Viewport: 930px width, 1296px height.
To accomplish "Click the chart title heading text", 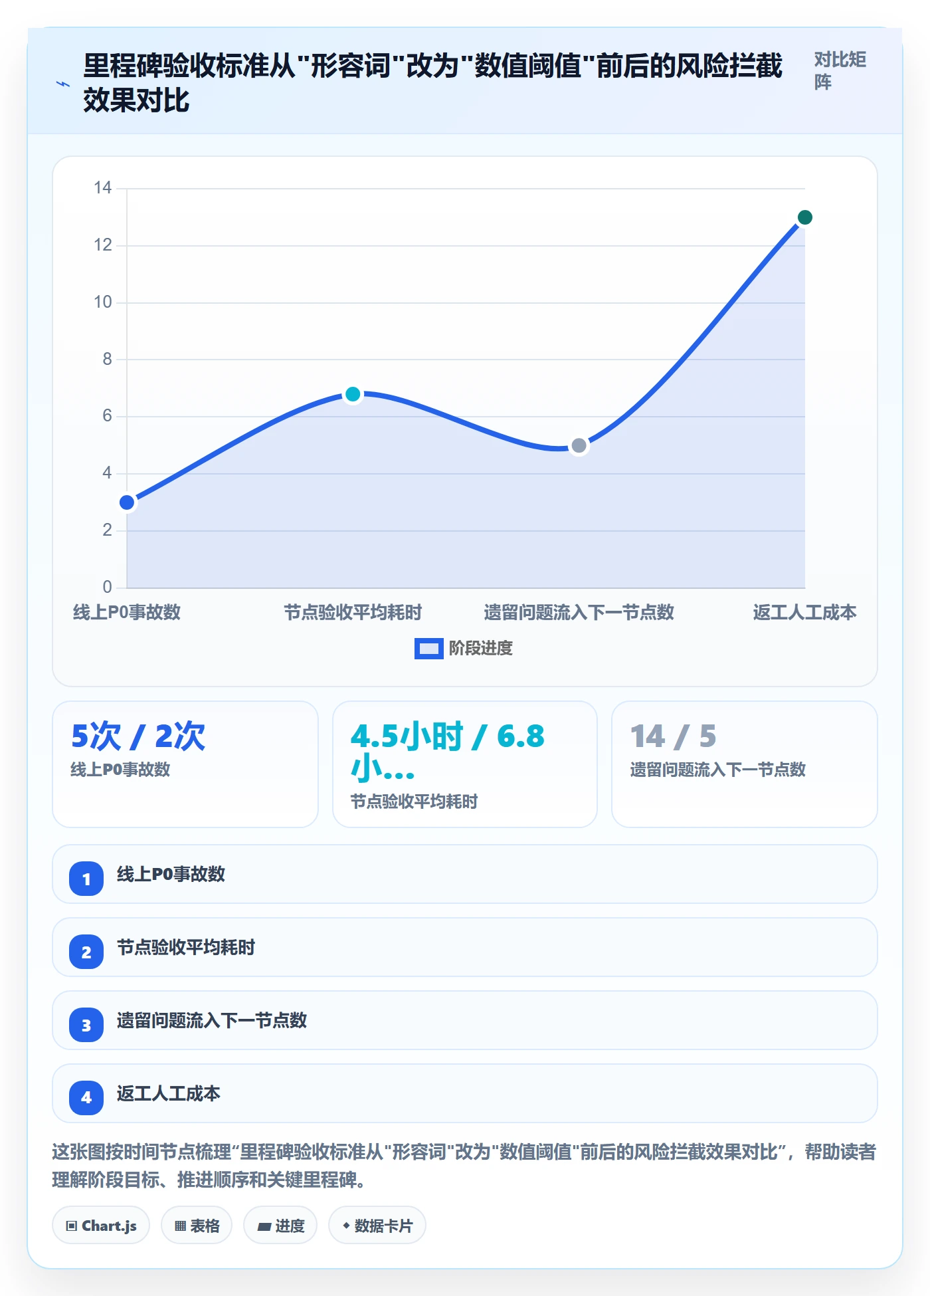I will point(432,83).
